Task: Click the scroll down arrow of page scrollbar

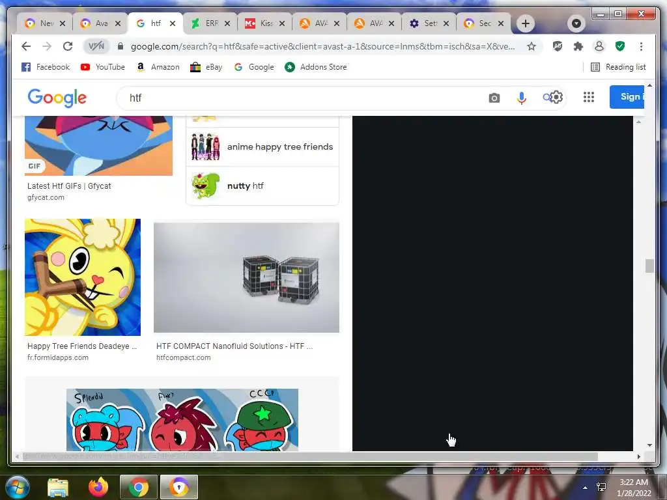Action: tap(649, 445)
